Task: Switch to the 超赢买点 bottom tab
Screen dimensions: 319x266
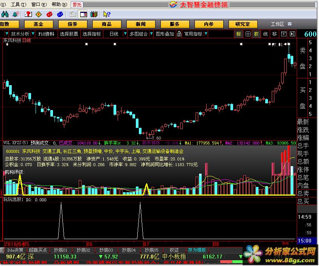Action: click(x=38, y=250)
